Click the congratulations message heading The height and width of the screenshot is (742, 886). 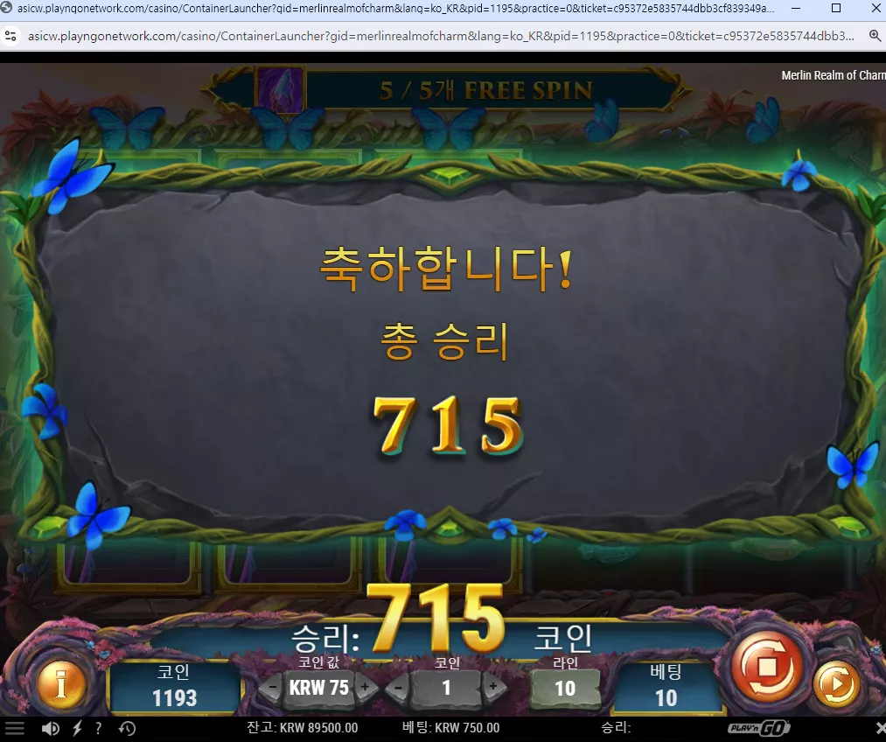coord(446,269)
